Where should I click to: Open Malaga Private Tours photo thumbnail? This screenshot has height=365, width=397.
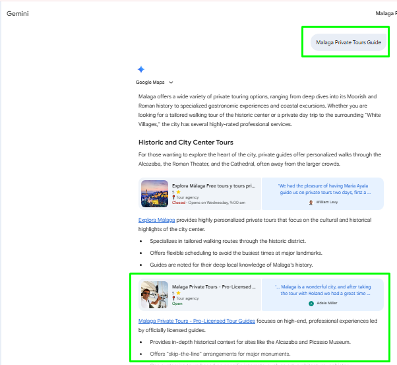coord(154,294)
